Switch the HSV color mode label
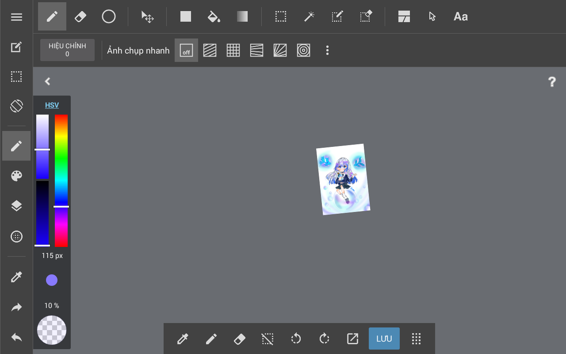The image size is (566, 354). [52, 105]
